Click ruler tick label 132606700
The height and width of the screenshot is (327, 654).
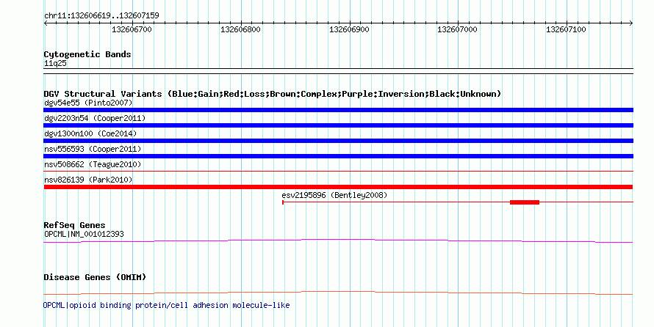(132, 29)
